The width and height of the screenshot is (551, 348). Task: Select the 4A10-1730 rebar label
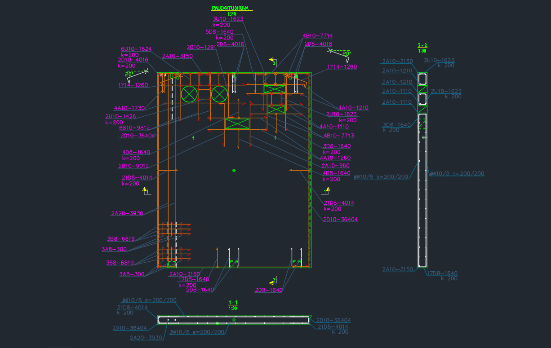129,108
